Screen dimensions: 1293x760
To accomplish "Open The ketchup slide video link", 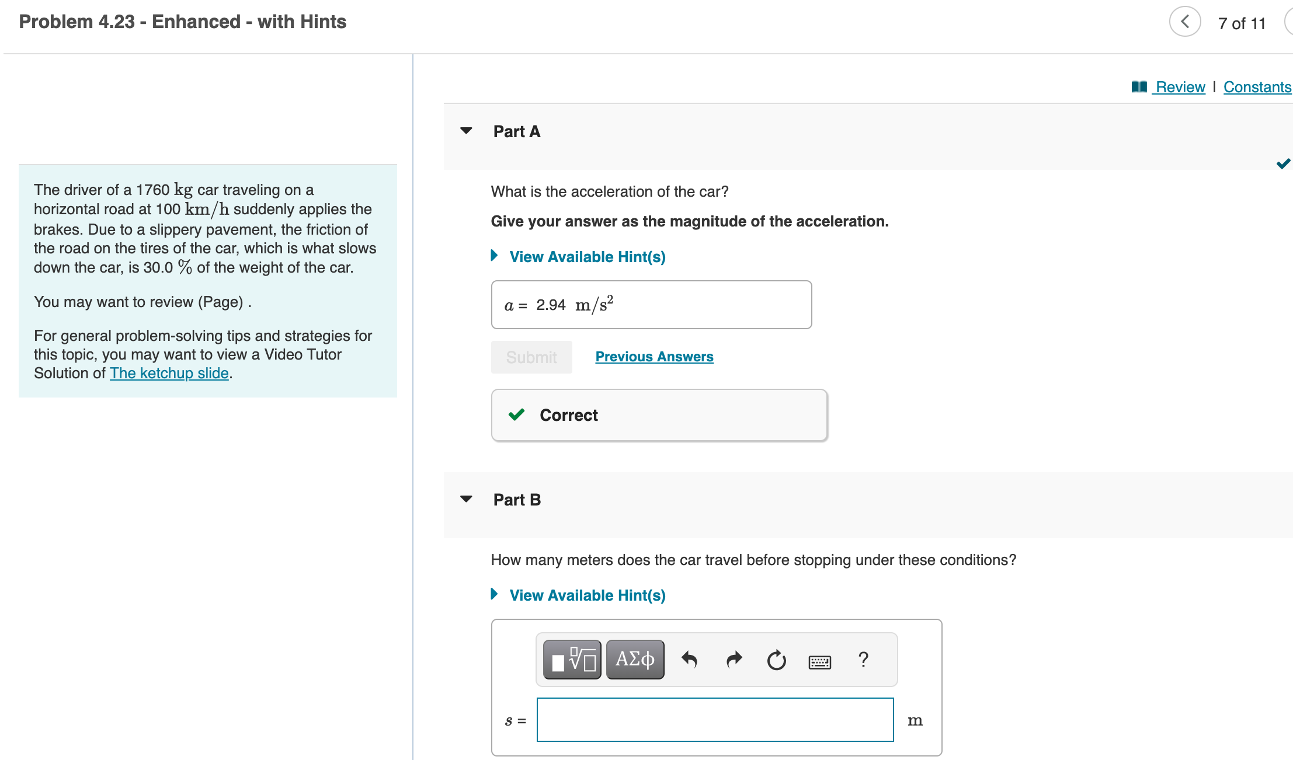I will (169, 373).
